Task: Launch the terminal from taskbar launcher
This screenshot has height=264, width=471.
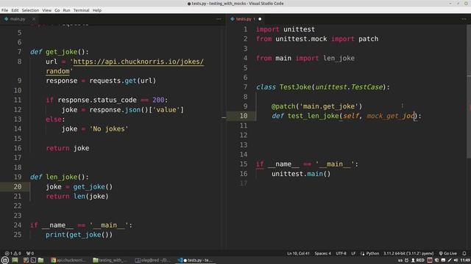Action: 33,260
